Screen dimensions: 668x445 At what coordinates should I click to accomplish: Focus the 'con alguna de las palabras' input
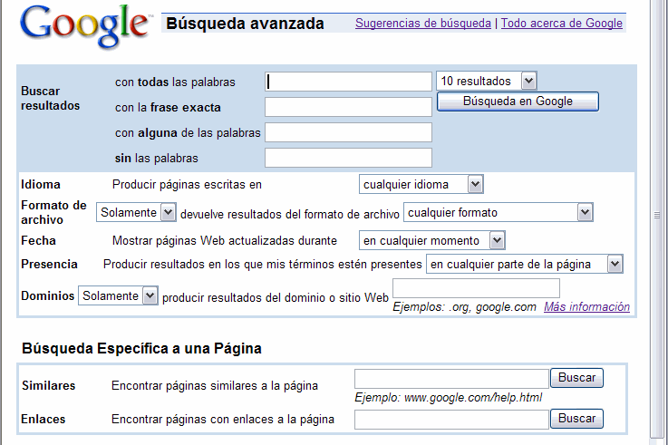pos(348,132)
